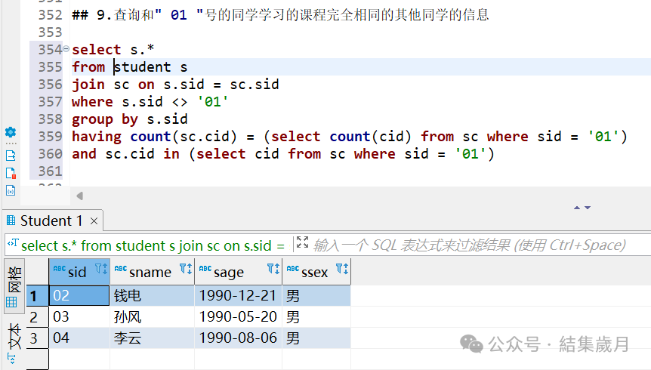651x370 pixels.
Task: Click the cell with sid 04
Action: point(79,338)
